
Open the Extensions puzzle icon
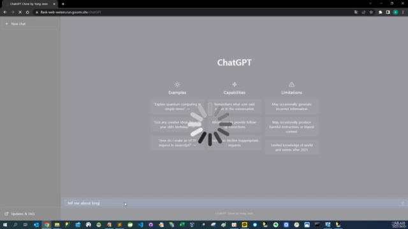(380, 12)
